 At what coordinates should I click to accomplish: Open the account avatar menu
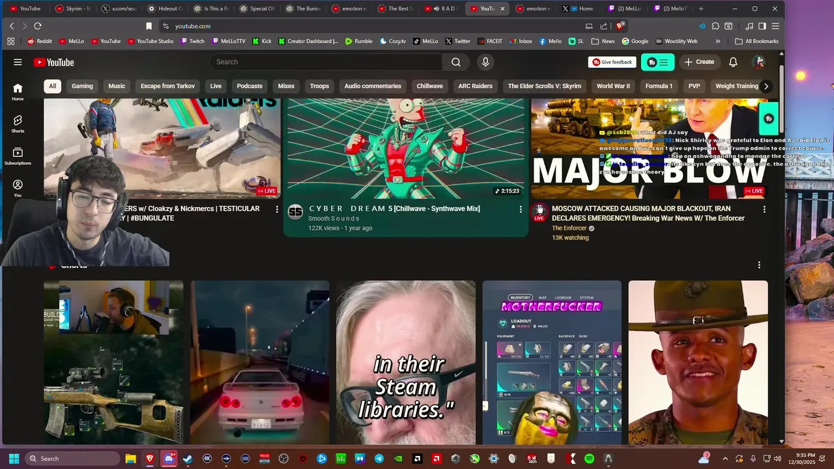(x=758, y=62)
